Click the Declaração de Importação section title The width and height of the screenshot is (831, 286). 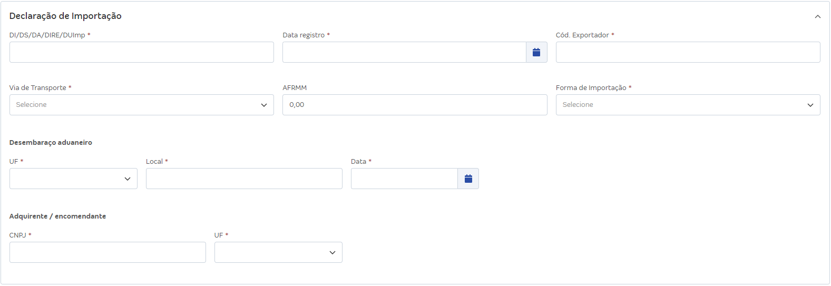click(65, 16)
